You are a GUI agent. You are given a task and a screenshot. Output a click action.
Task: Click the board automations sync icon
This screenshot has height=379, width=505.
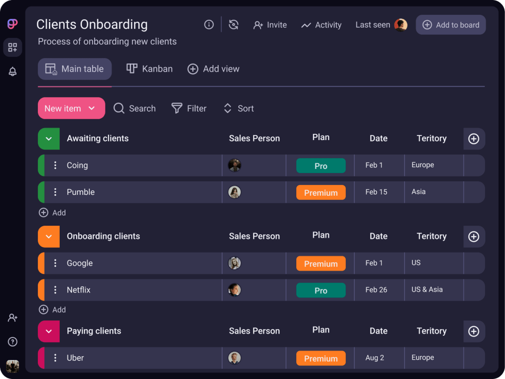click(234, 24)
